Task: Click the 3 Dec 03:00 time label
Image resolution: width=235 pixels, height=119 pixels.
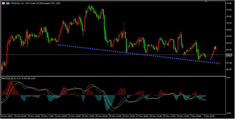Action: click(209, 116)
